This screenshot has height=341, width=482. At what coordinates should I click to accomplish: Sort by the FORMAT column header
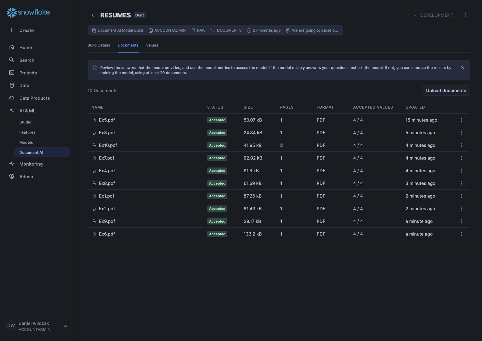[x=325, y=107]
